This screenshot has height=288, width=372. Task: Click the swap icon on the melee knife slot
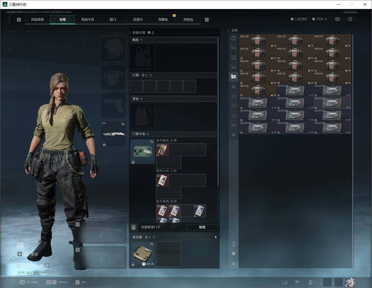[x=123, y=124]
